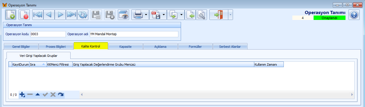Open the Açıklama tab
Screen dimensions: 365x107
pyautogui.click(x=160, y=46)
